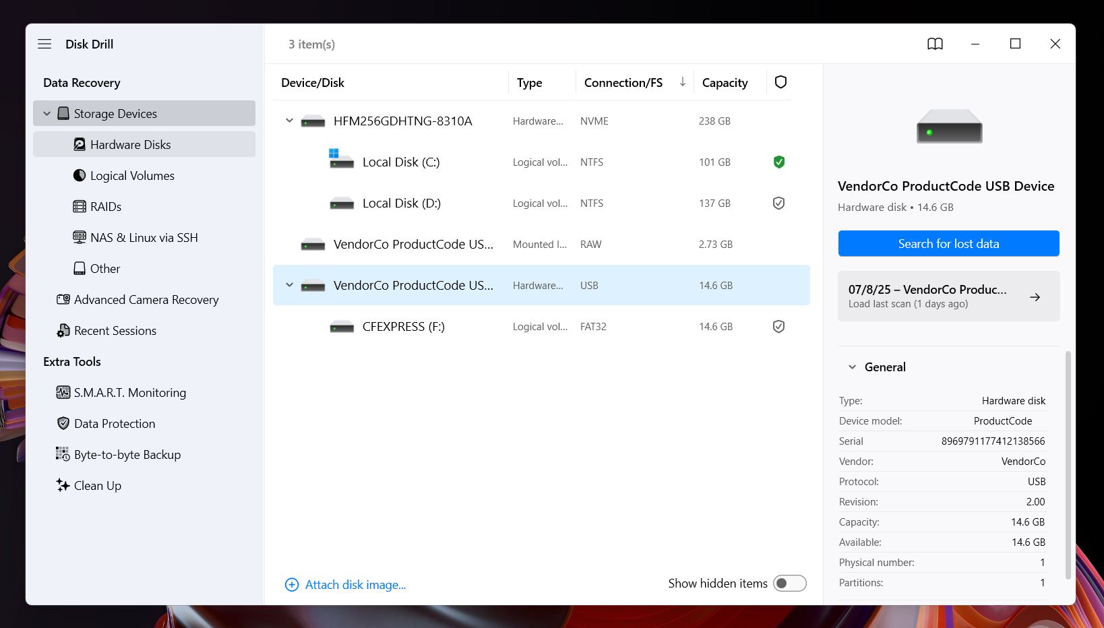Image resolution: width=1104 pixels, height=628 pixels.
Task: Click the Data Protection shield icon
Action: [63, 423]
